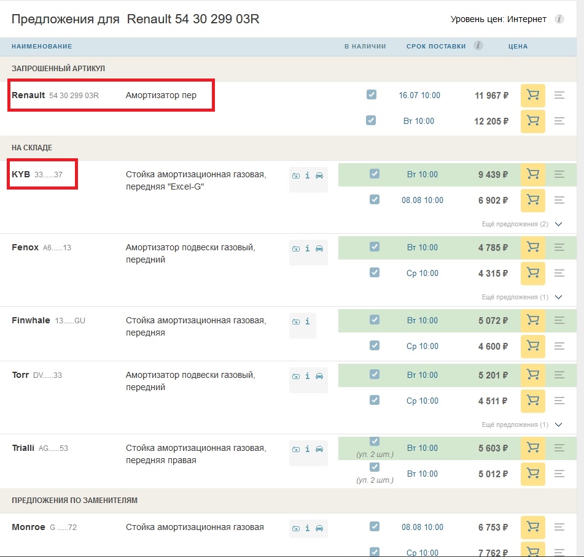This screenshot has width=584, height=557.
Task: Toggle availability checkbox for Monroe 6 753 ₽
Action: click(x=375, y=526)
